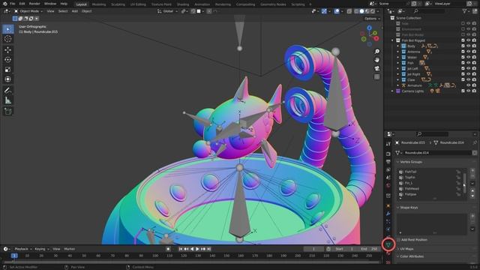
Task: Click the pan hand viewport icon
Action: tap(376, 60)
